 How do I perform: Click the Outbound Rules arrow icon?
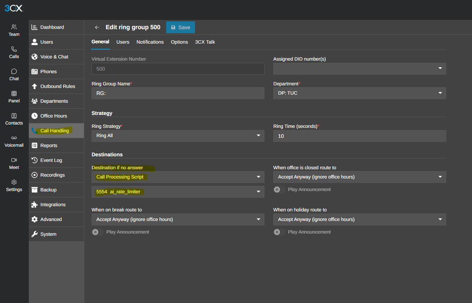pos(35,86)
